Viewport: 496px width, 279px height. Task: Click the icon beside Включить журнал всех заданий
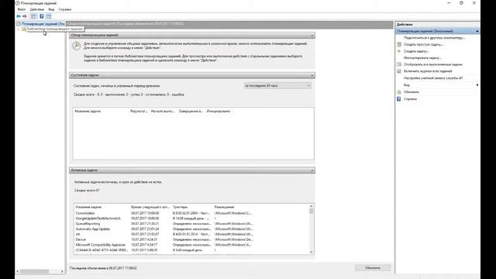(x=399, y=71)
